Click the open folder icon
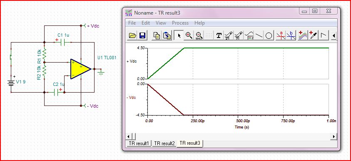The image size is (351, 161). point(132,35)
